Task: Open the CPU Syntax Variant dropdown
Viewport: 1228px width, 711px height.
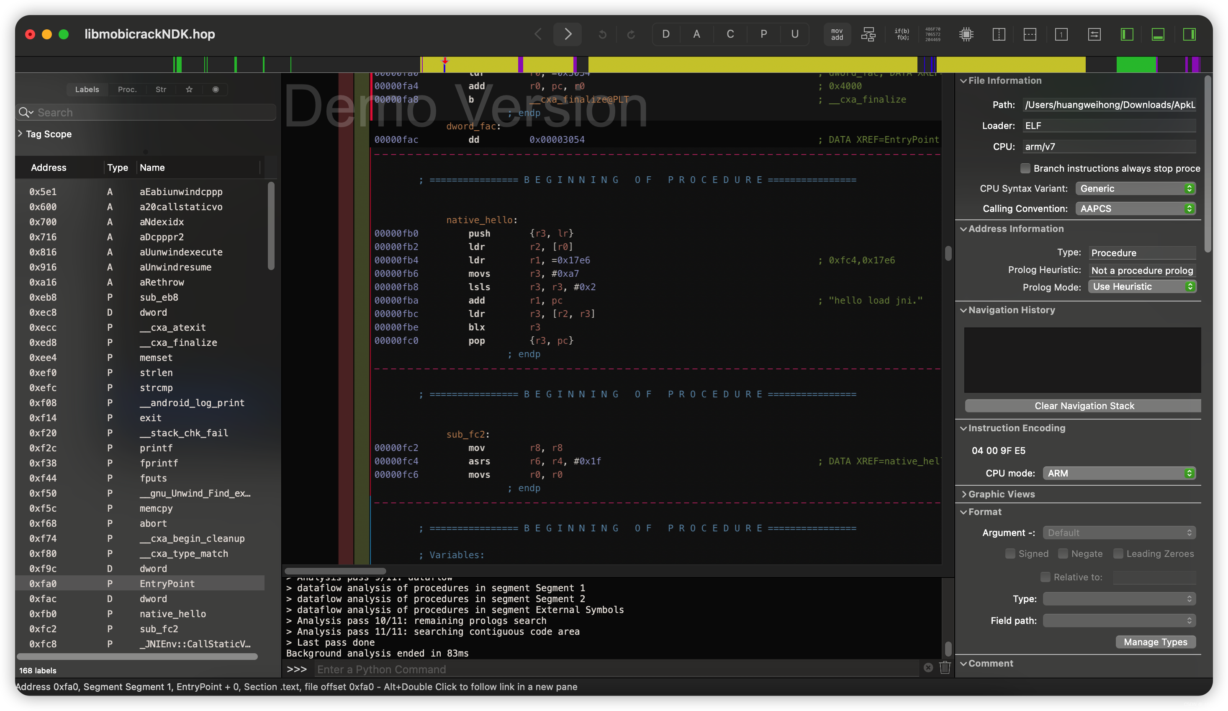Action: pos(1138,188)
